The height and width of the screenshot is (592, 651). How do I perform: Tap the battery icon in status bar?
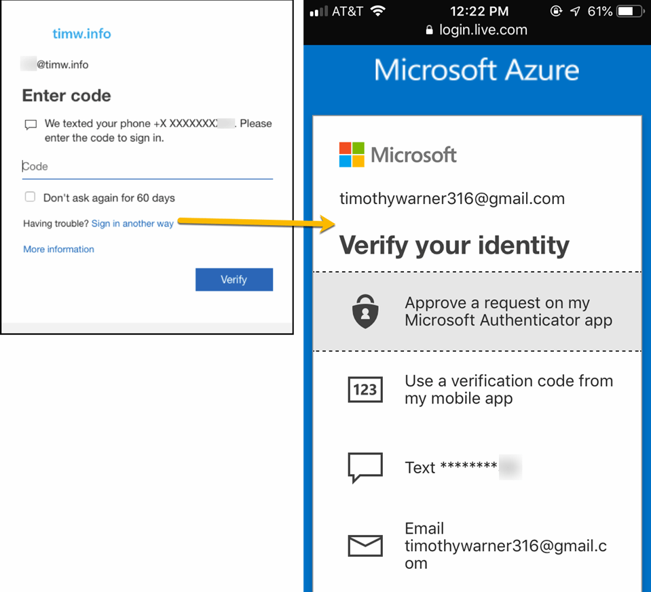(x=631, y=12)
